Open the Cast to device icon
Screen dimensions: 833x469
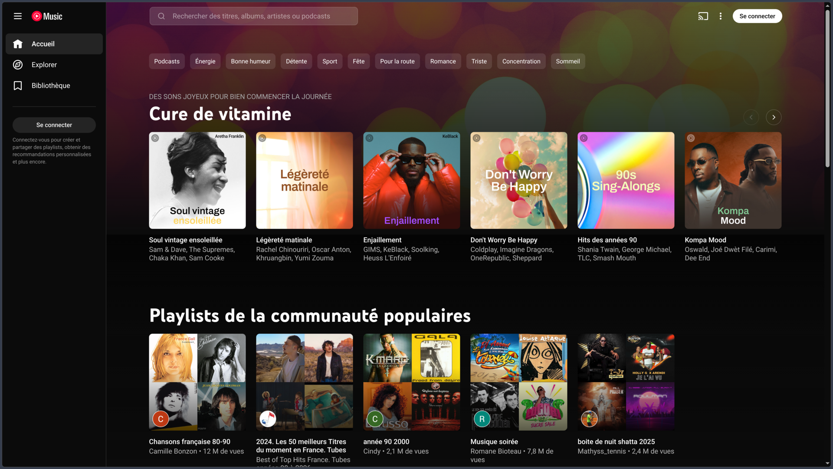[703, 16]
